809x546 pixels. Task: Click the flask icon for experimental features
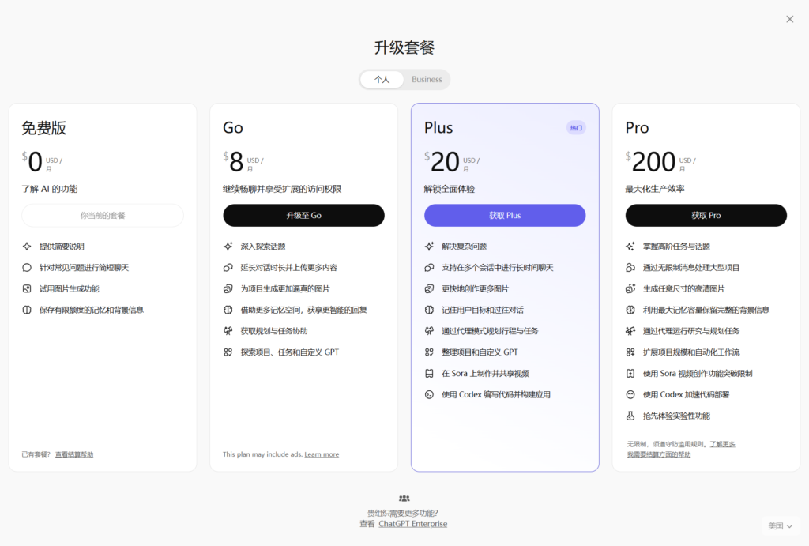click(630, 416)
